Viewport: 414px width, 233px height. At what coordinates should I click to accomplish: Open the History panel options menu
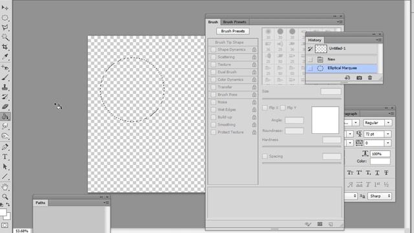point(378,40)
